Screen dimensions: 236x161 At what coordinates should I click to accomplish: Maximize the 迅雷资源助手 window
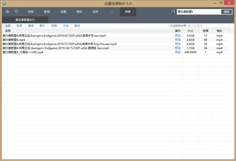tap(221, 3)
